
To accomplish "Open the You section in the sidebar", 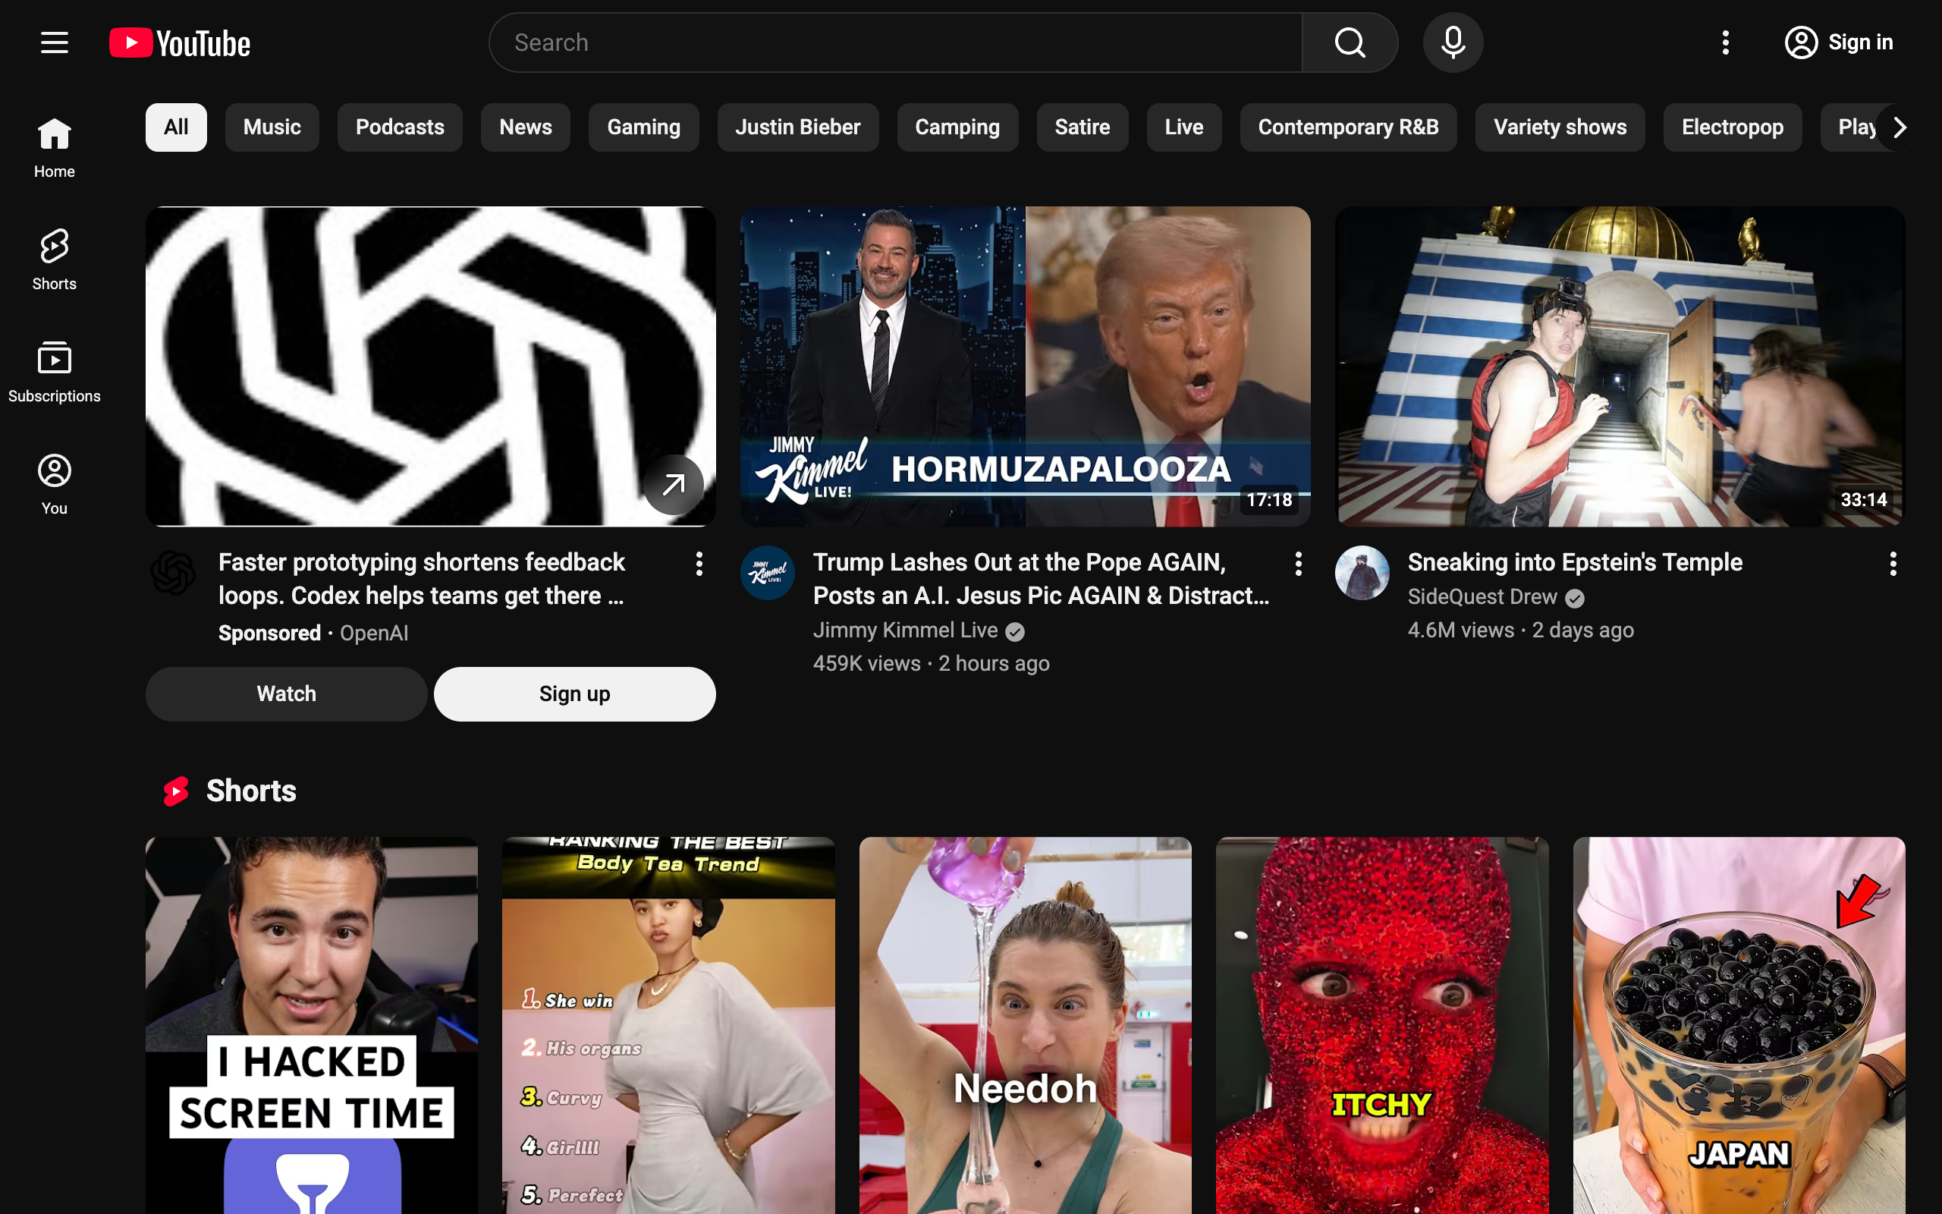I will click(54, 480).
